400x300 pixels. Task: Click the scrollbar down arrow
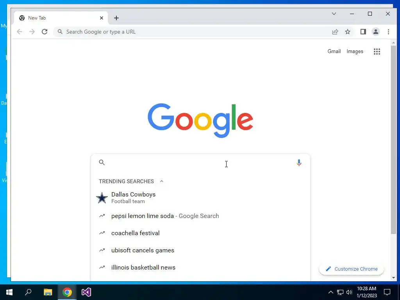(393, 278)
